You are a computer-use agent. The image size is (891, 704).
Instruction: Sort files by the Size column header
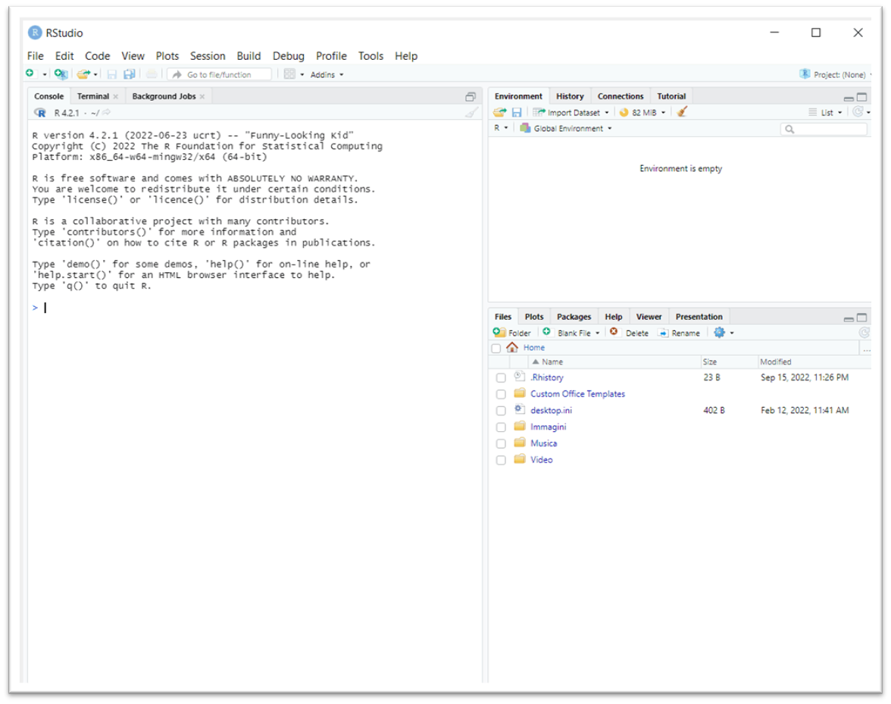729,362
